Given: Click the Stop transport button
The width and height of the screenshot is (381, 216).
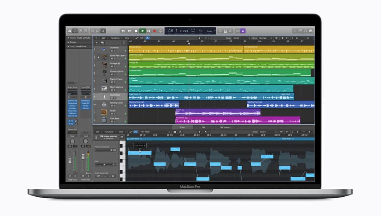Looking at the screenshot, I should [136, 31].
